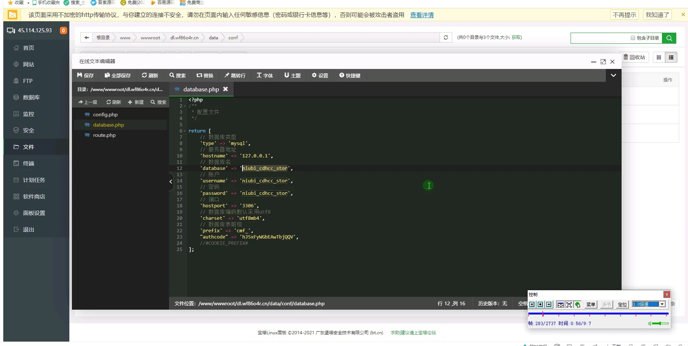Click the path-bar back arrow
The image size is (688, 346).
[x=87, y=37]
